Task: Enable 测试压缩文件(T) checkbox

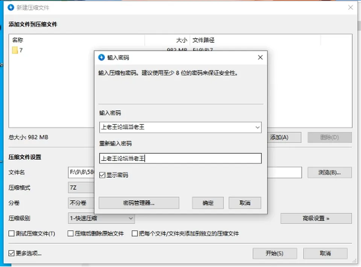Action: [11, 234]
